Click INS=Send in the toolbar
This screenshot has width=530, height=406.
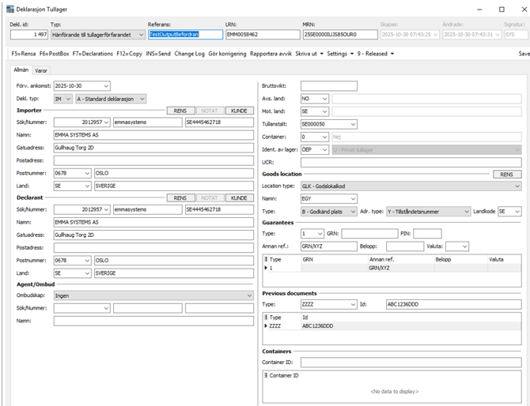(157, 53)
